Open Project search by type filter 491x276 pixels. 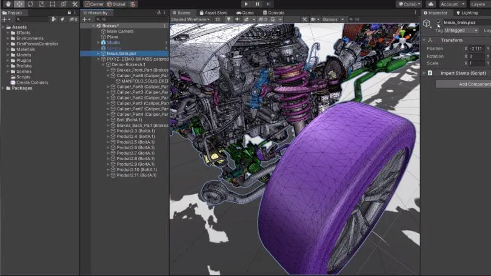[x=54, y=19]
